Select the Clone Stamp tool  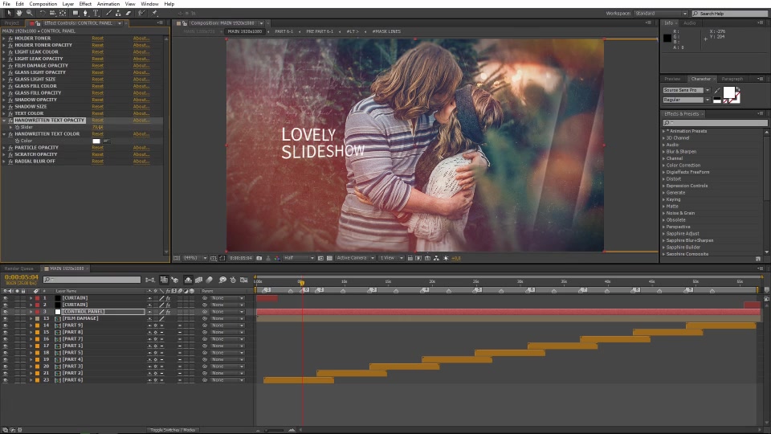118,14
